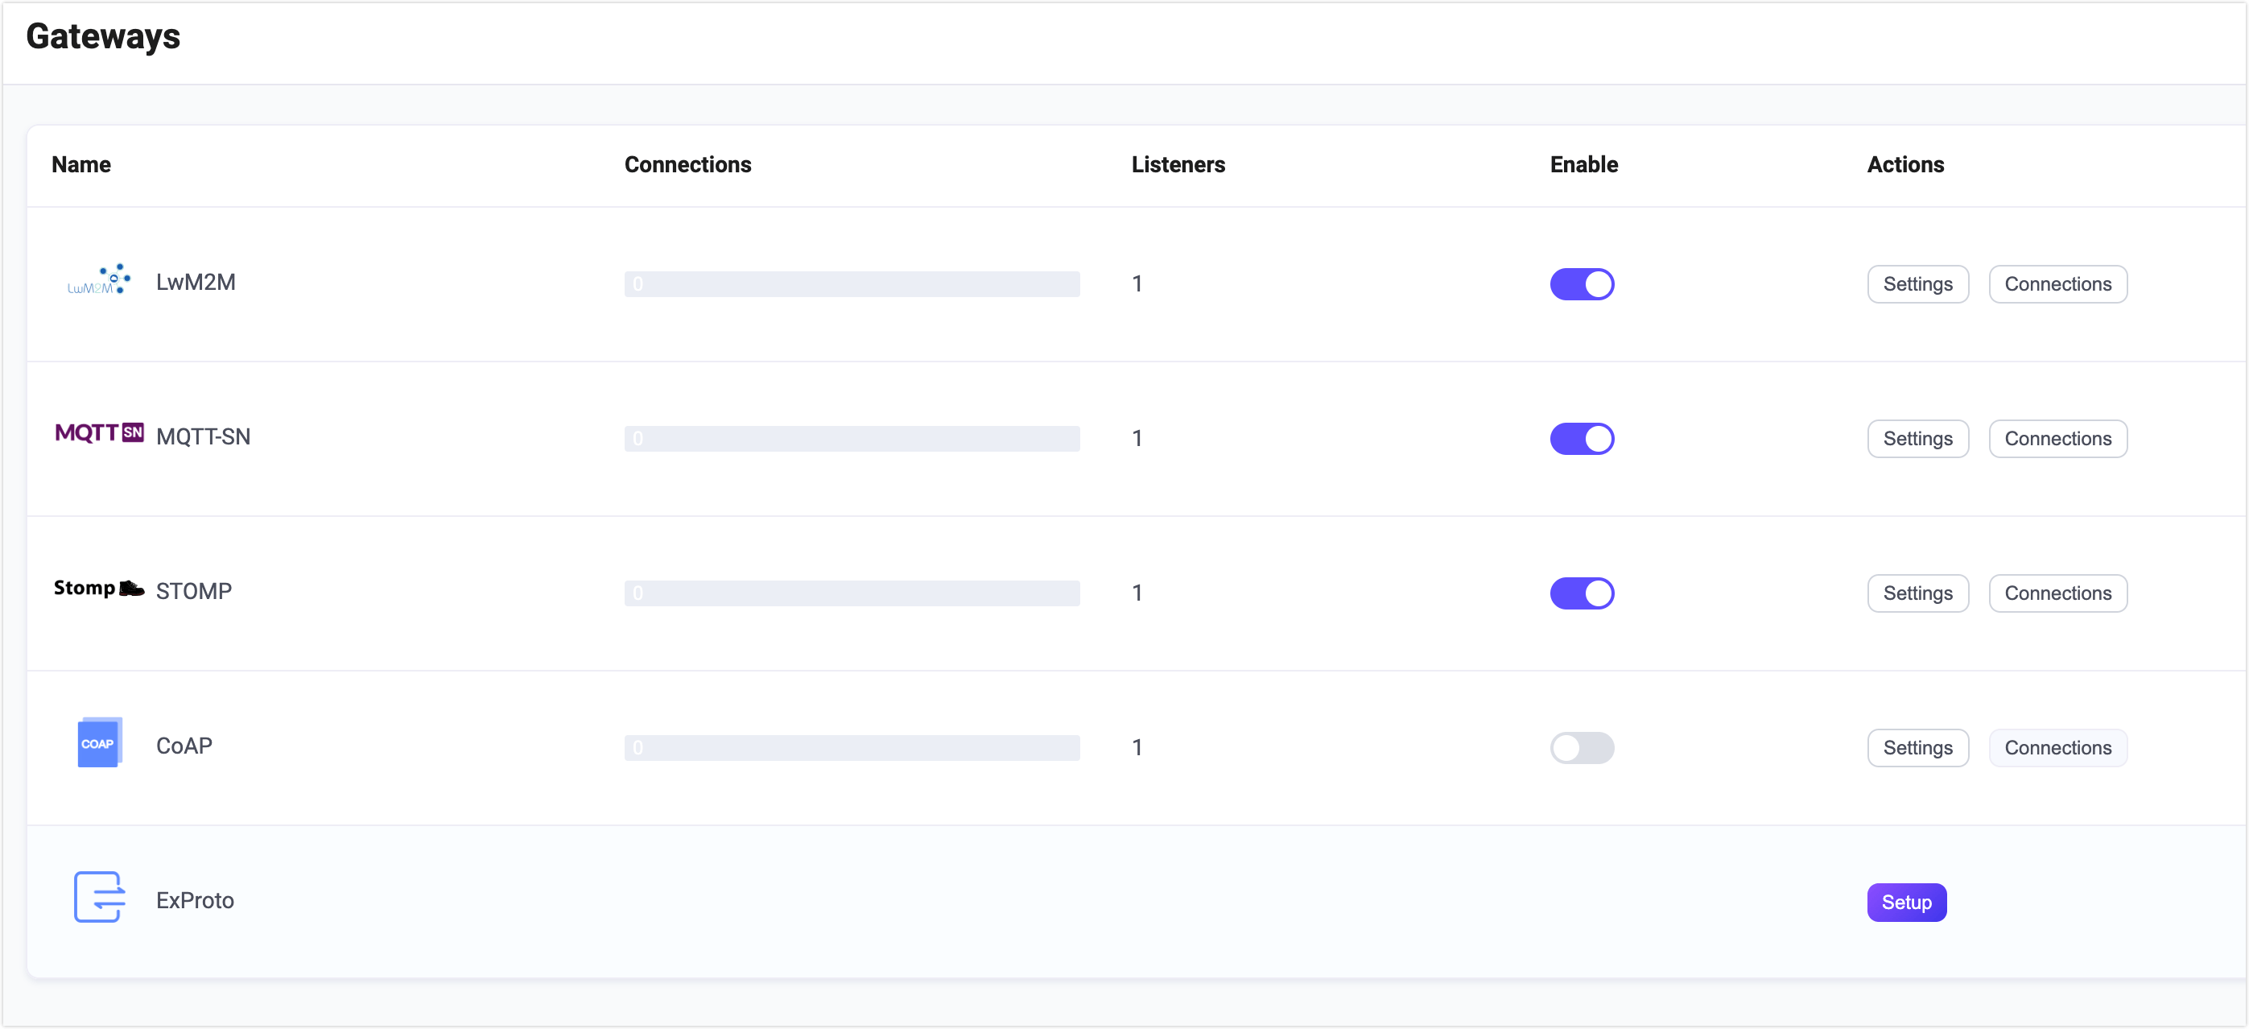This screenshot has width=2249, height=1029.
Task: Click the CoAP blue square icon
Action: tap(99, 743)
